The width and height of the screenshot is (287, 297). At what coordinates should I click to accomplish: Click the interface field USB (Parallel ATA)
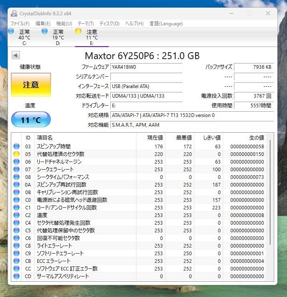coord(146,86)
